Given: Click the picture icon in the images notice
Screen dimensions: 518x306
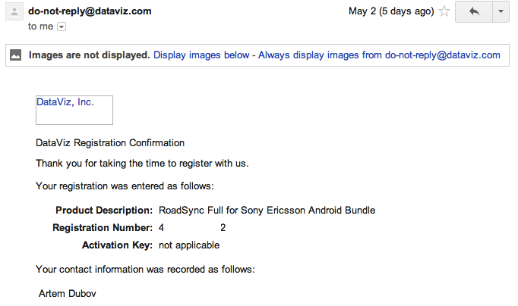Looking at the screenshot, I should coord(16,55).
